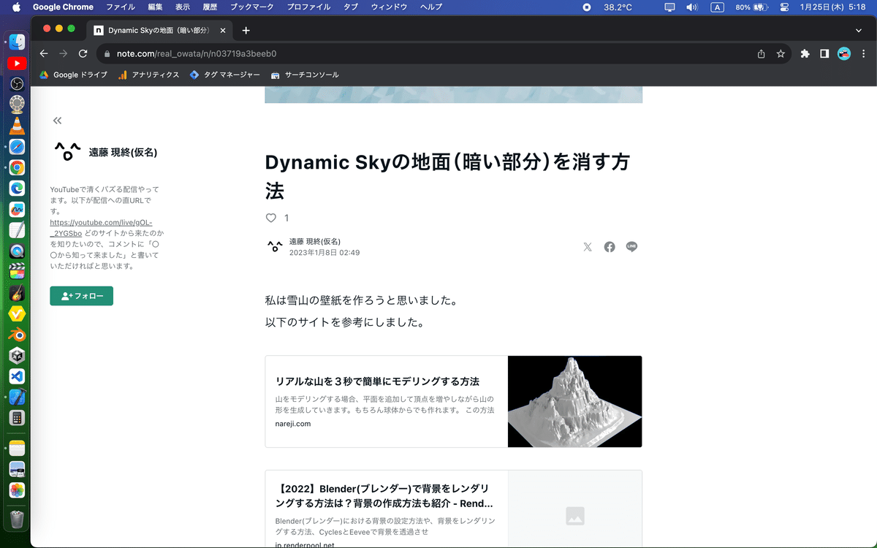Open the Chrome three-dot menu
The width and height of the screenshot is (877, 548).
pyautogui.click(x=863, y=53)
